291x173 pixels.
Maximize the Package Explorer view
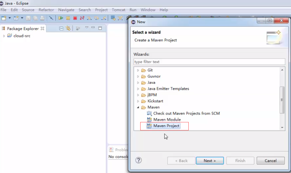[100, 28]
